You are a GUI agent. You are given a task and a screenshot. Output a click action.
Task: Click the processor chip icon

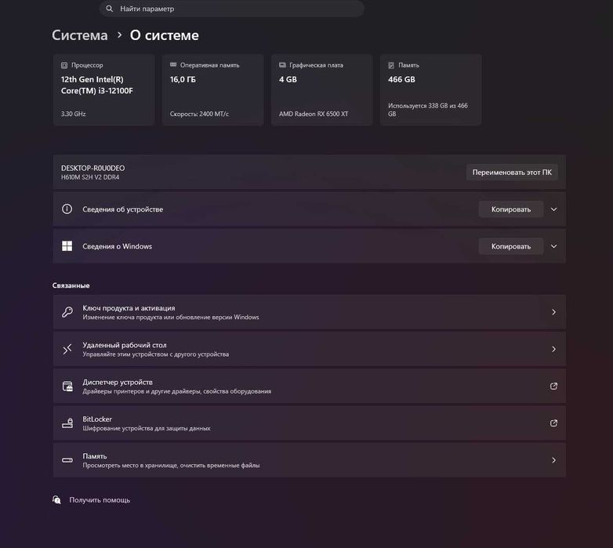(64, 65)
